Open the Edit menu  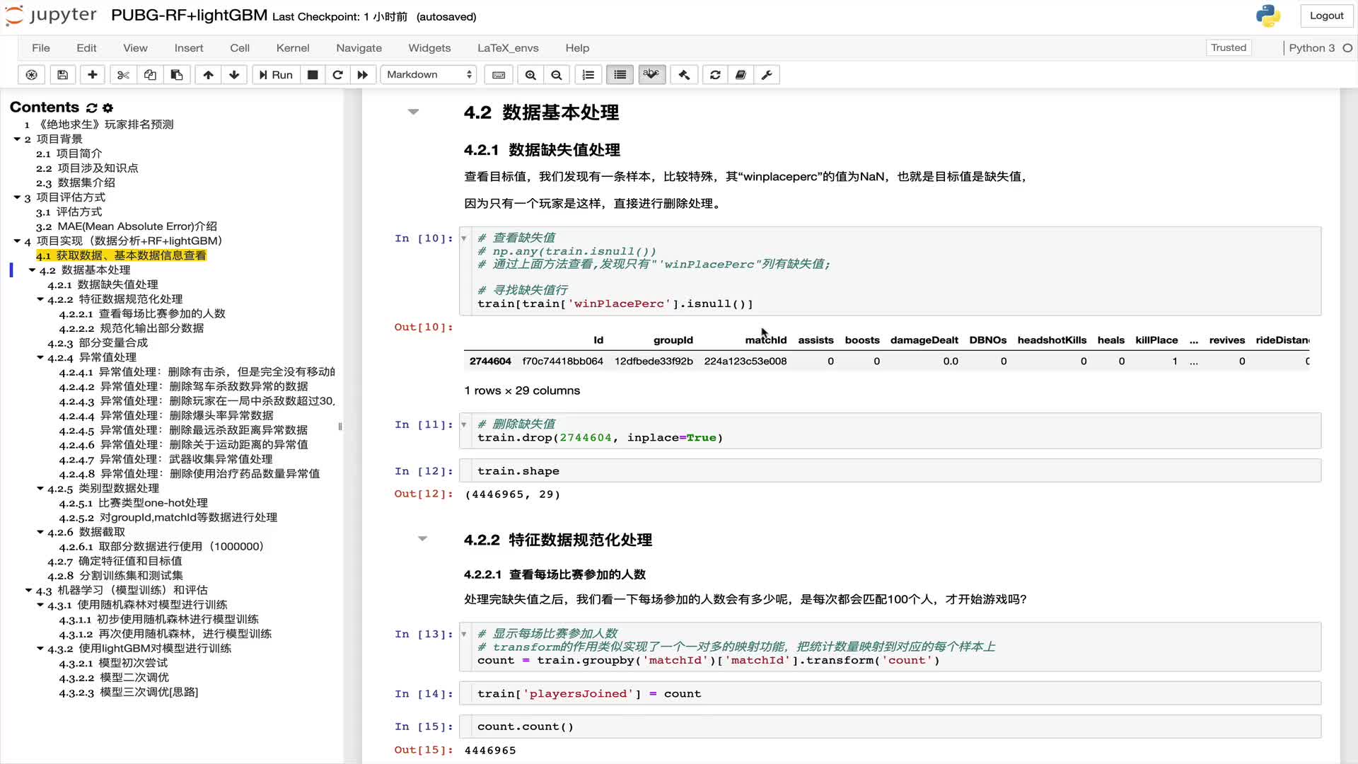coord(86,48)
